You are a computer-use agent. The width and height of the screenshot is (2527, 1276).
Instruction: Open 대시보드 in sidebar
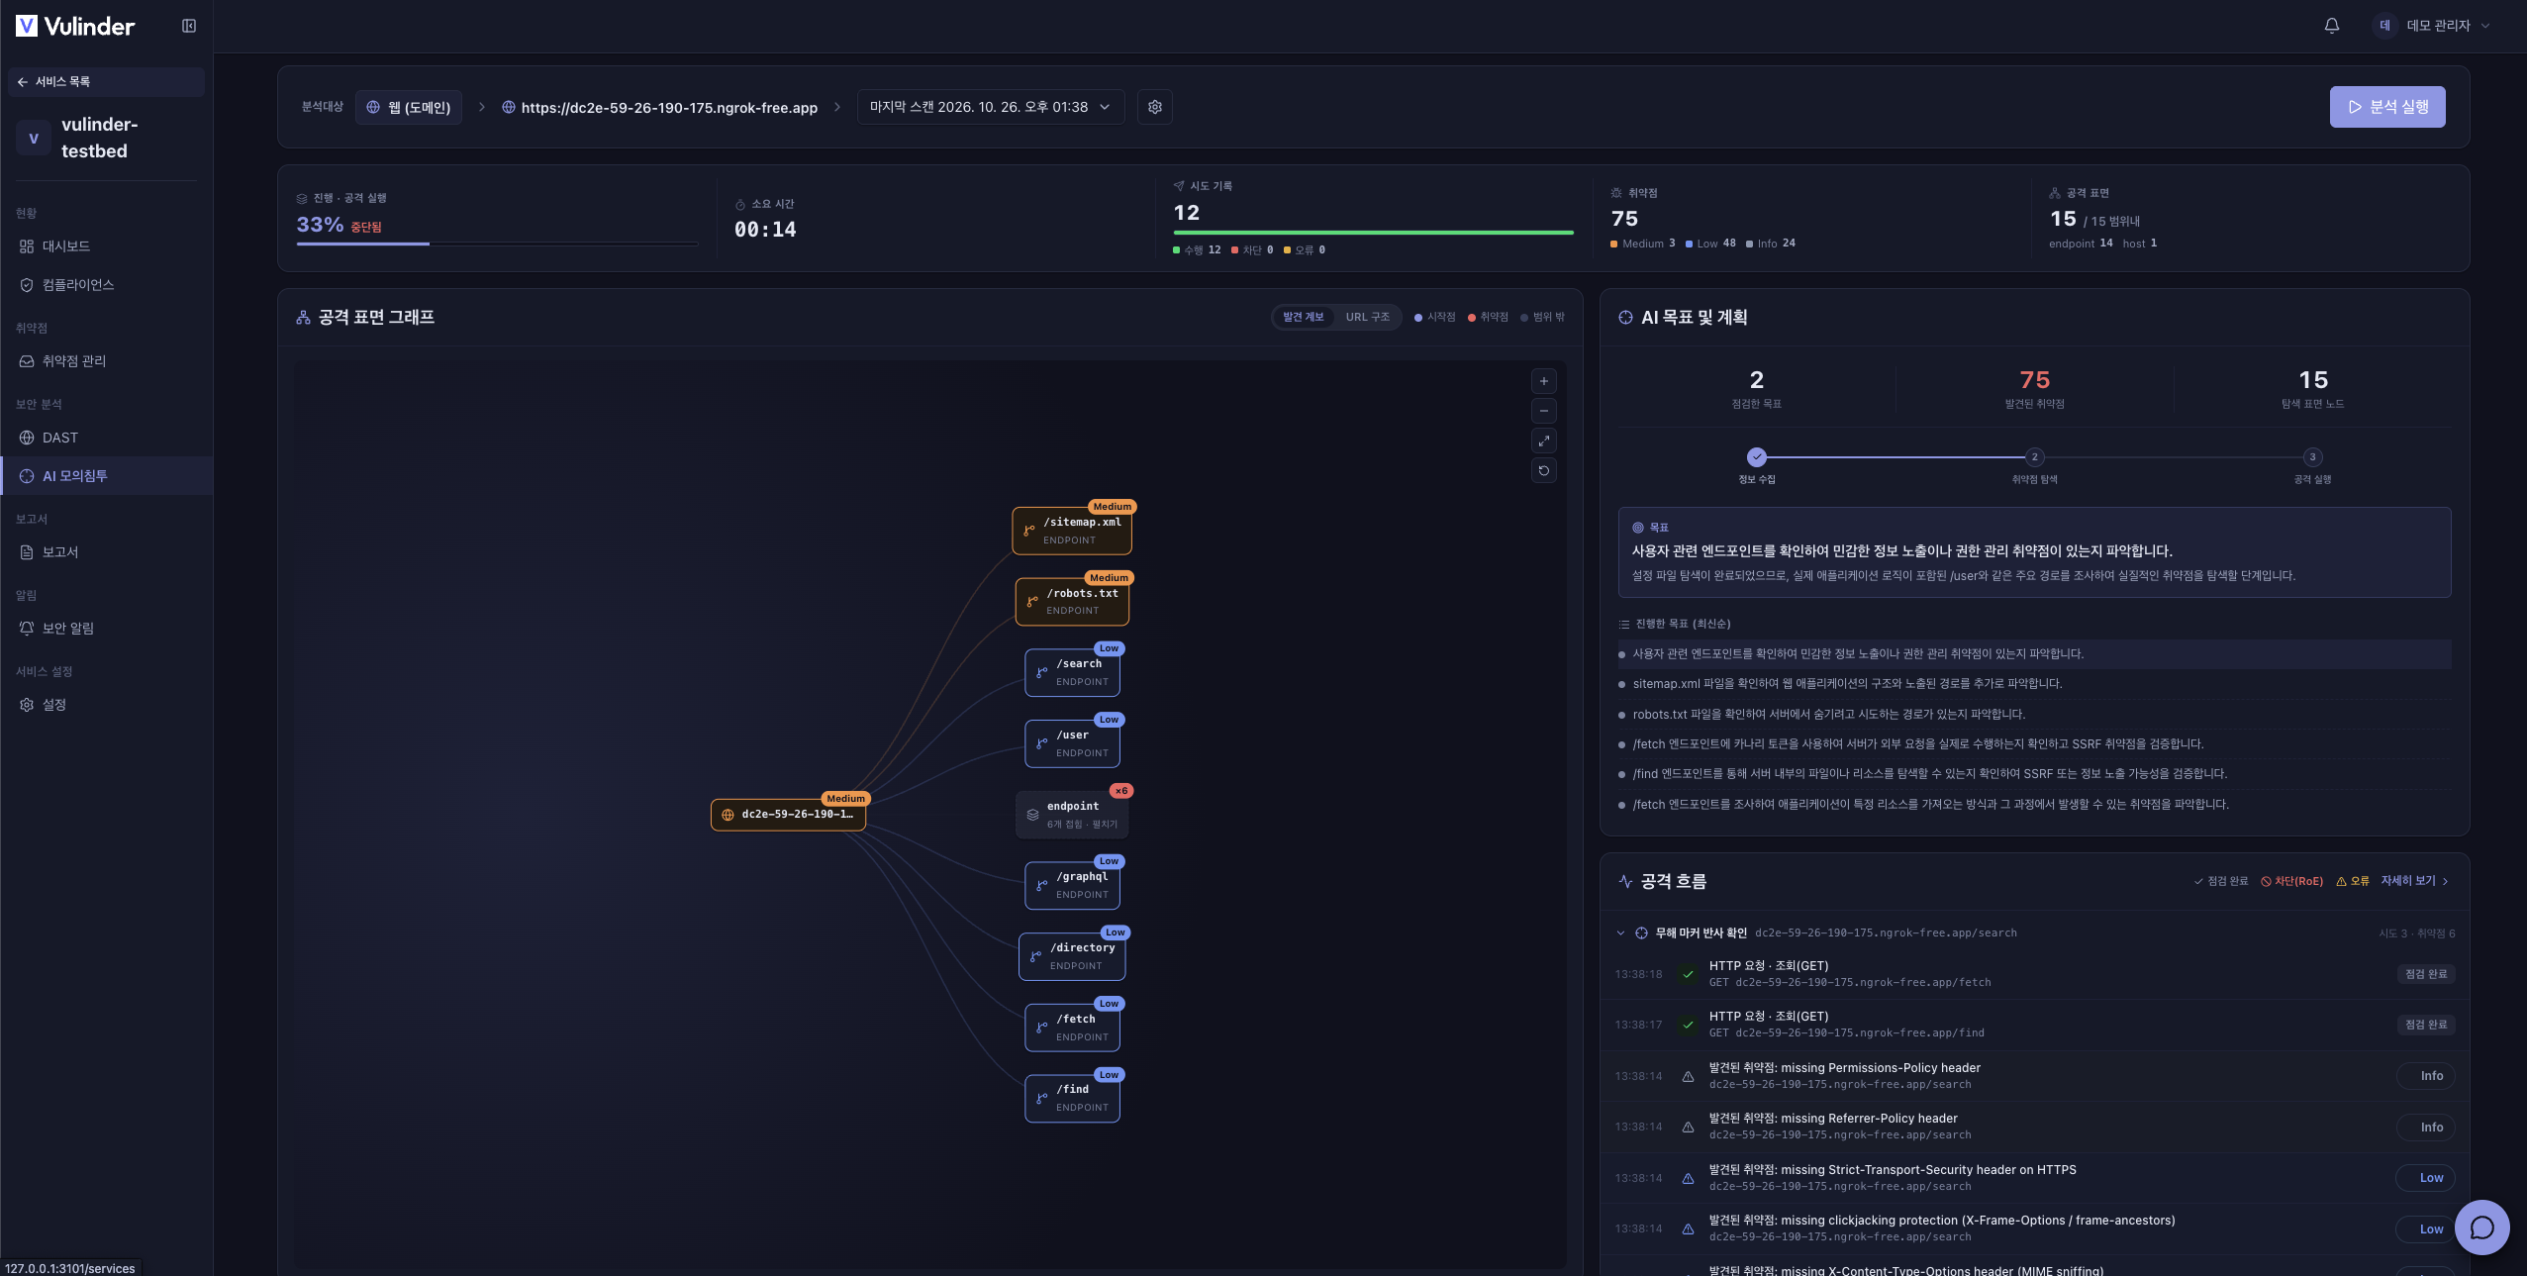coord(107,246)
